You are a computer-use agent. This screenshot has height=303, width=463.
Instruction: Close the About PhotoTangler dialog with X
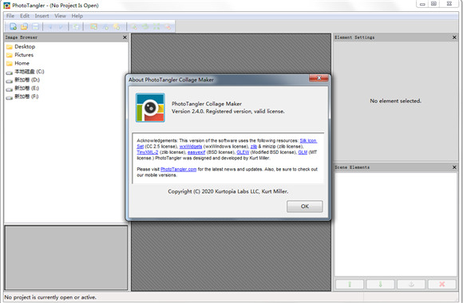click(x=319, y=78)
